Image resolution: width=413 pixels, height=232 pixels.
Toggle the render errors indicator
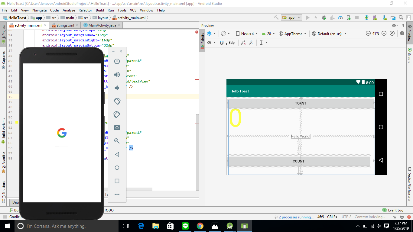[x=402, y=33]
